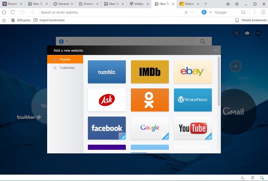Image resolution: width=268 pixels, height=181 pixels.
Task: Open the skin (t-shirt) icon
Action: pyautogui.click(x=237, y=4)
